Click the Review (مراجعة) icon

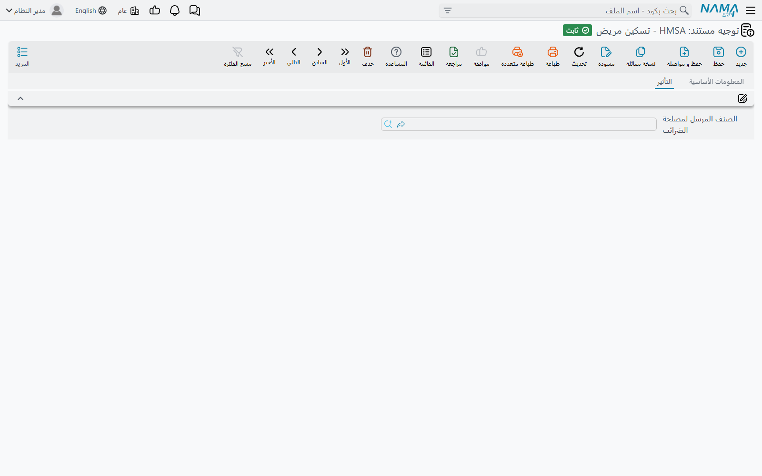454,56
